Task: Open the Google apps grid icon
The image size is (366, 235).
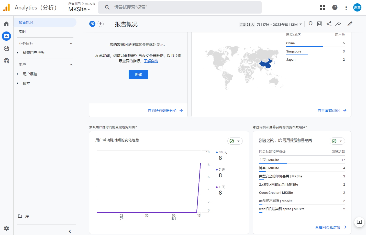Action: tap(323, 7)
